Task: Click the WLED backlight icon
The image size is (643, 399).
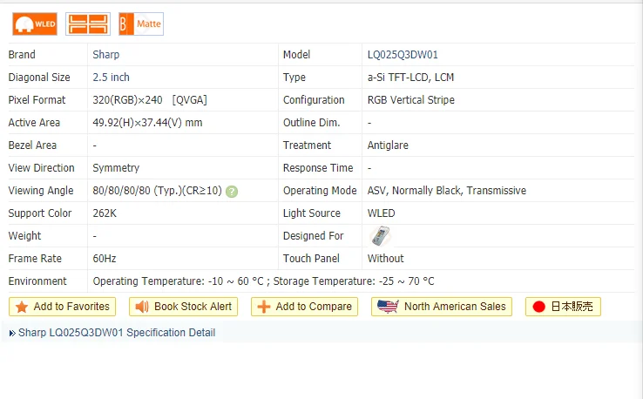Action: click(x=35, y=24)
